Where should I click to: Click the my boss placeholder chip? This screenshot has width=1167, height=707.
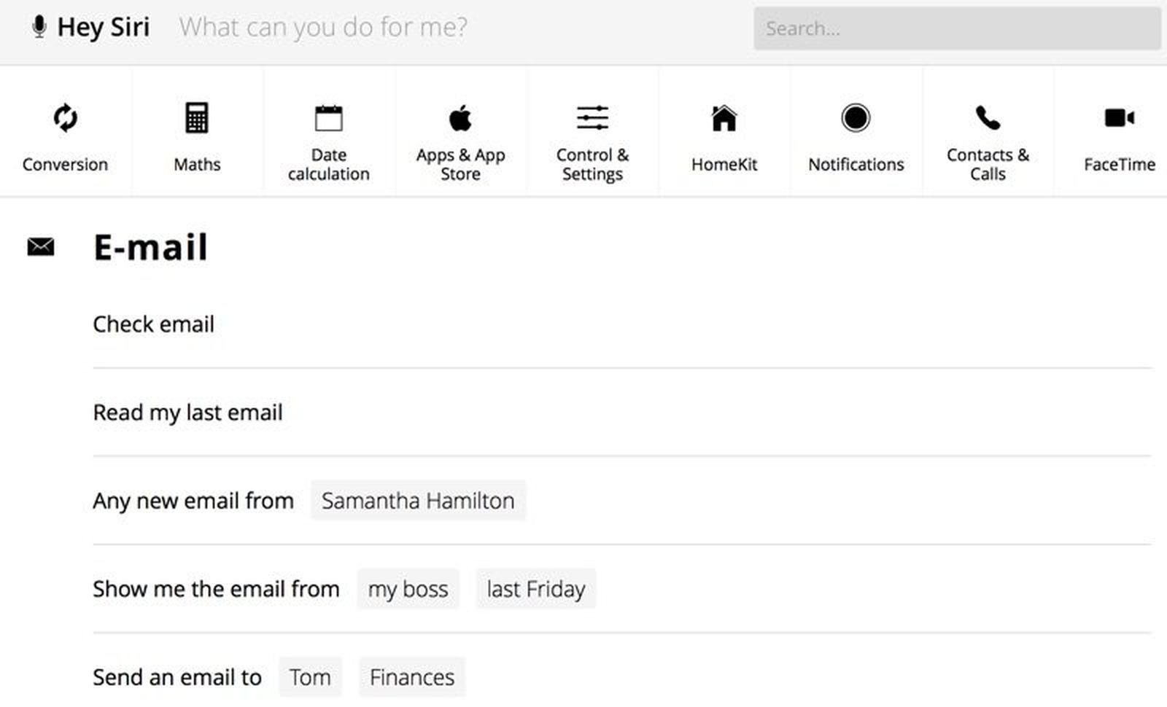tap(408, 589)
